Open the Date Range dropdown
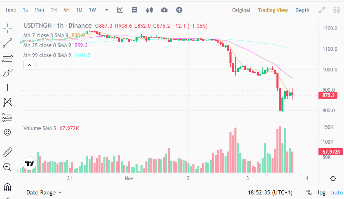 [x=44, y=192]
